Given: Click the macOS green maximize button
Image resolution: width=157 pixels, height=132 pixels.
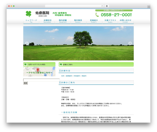Looking at the screenshot, I should (x=14, y=6).
